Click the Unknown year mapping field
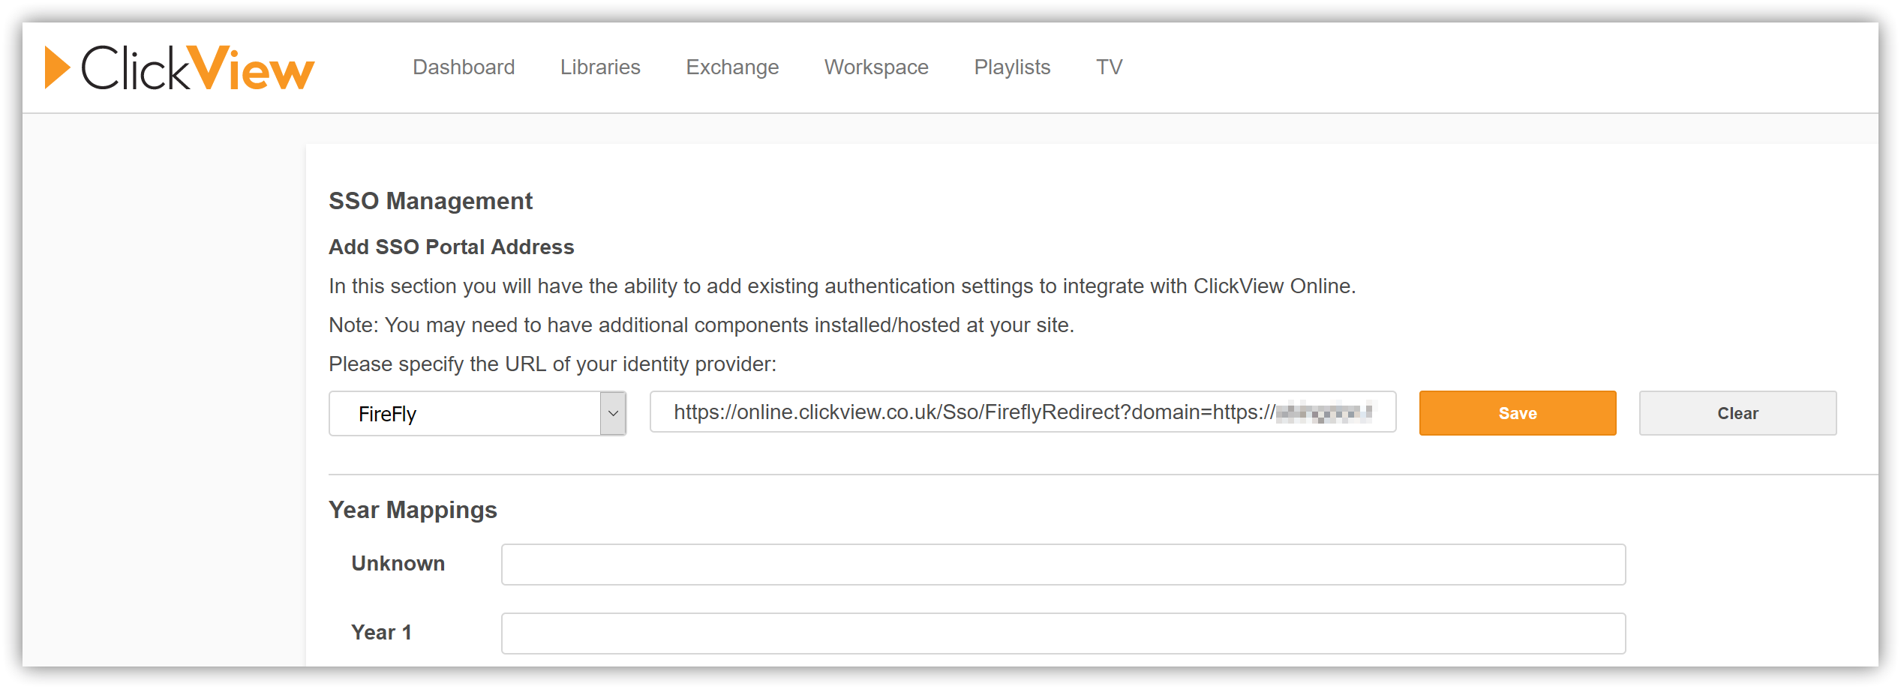 point(1063,565)
